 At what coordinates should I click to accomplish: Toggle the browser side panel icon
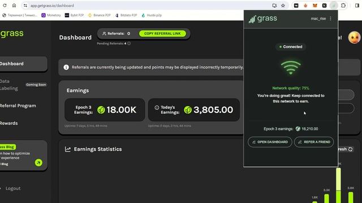tap(357, 6)
